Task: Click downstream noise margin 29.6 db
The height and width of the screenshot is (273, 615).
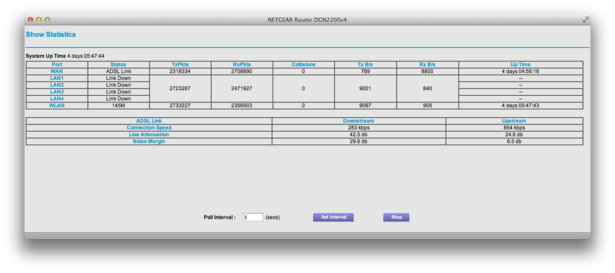Action: 358,142
